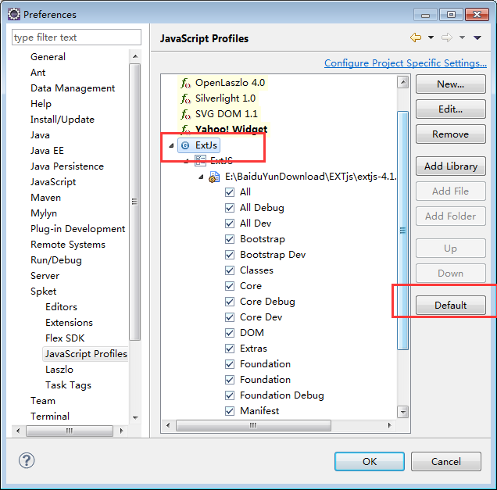Screen dimensions: 497x490
Task: Collapse the E:\BaiduYunDownload file node
Action: pyautogui.click(x=201, y=177)
